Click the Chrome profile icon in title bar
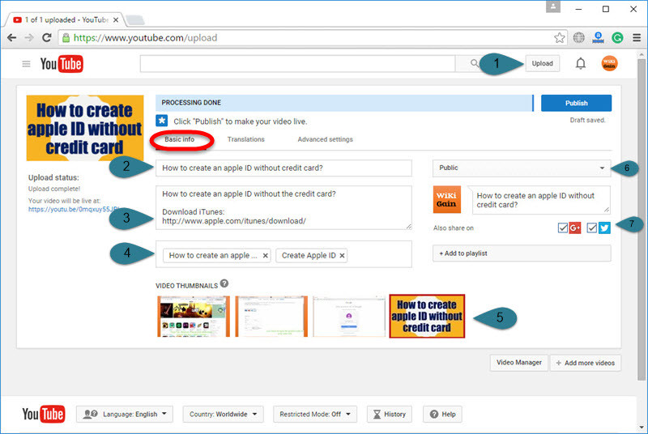 553,6
